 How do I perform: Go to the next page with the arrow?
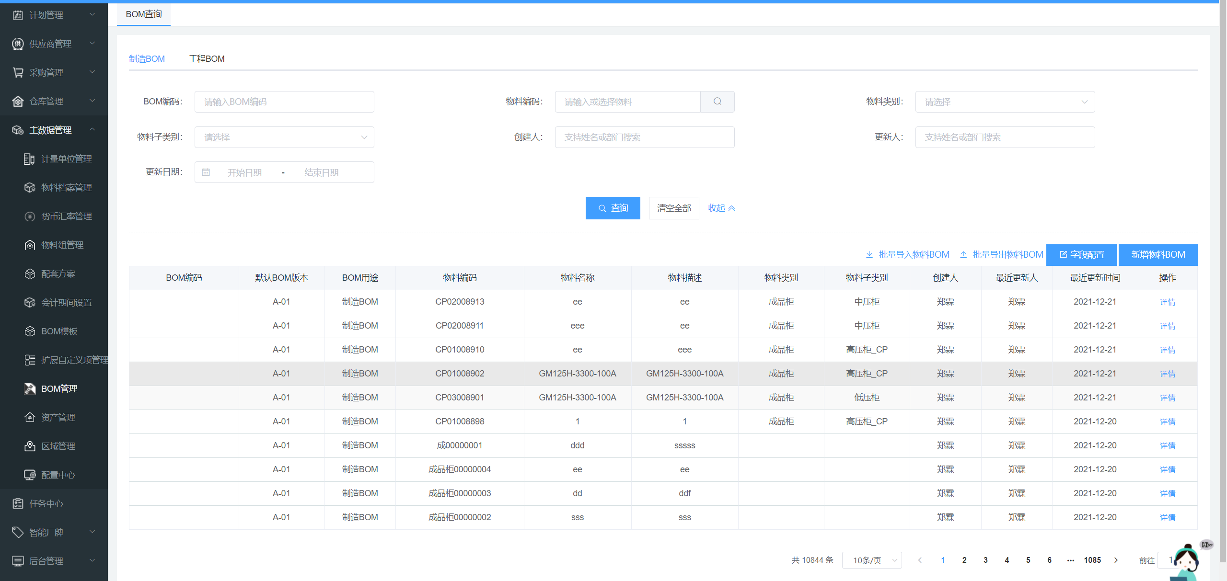[x=1116, y=560]
